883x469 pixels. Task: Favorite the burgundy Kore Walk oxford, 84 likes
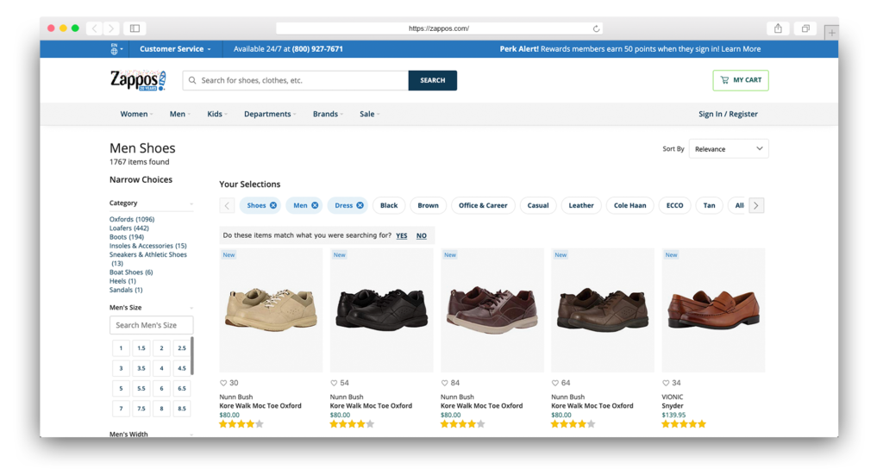pos(444,383)
